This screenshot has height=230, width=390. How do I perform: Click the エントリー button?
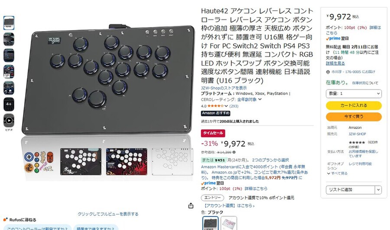coord(212,198)
